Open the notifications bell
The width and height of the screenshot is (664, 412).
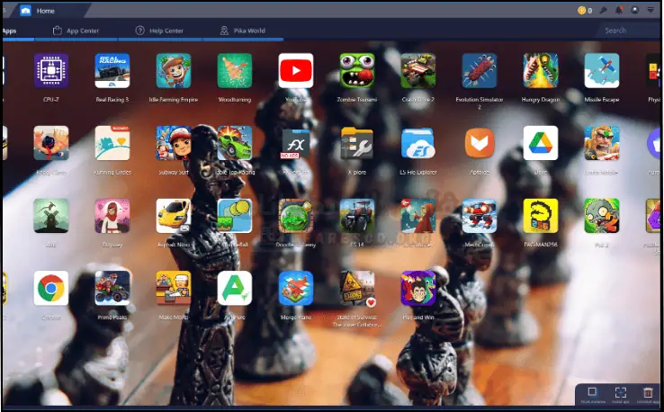point(617,10)
